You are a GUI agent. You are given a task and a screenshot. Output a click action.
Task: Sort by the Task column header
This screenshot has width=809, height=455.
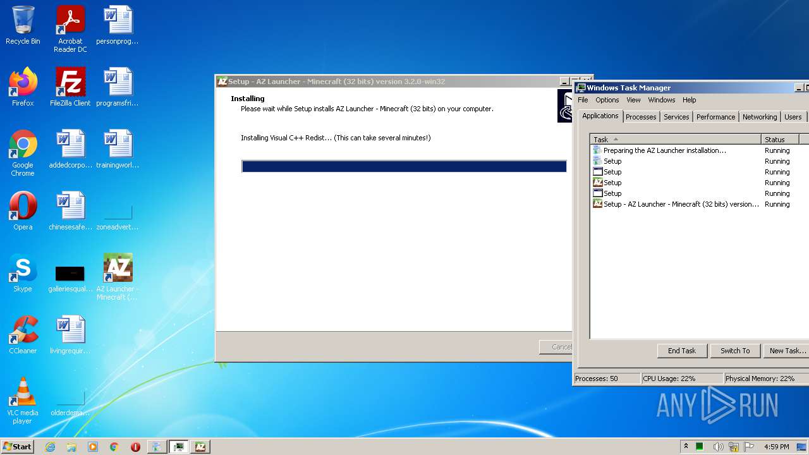[x=676, y=139]
